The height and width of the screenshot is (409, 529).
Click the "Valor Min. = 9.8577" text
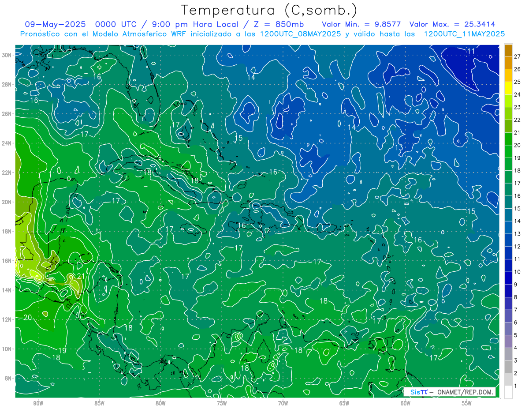pyautogui.click(x=361, y=24)
